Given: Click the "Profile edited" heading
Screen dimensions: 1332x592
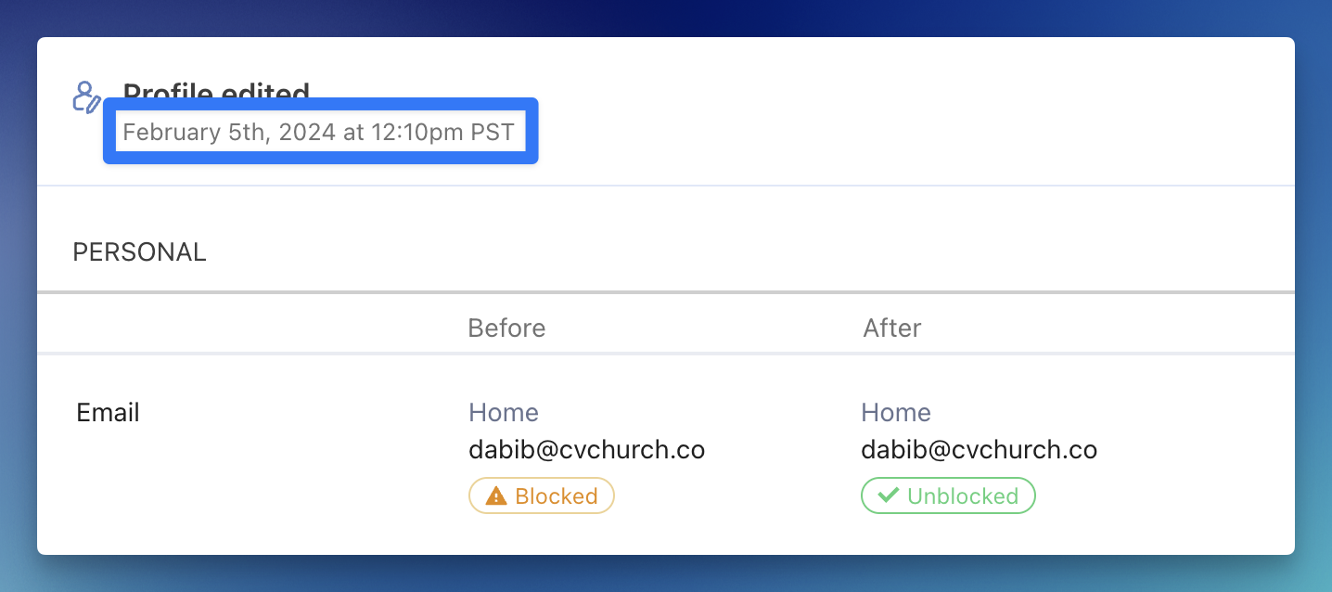Looking at the screenshot, I should tap(216, 90).
